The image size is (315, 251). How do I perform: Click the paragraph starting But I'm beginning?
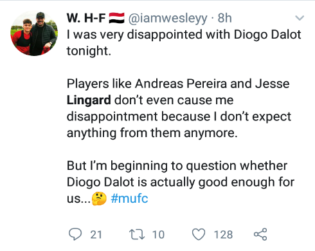coord(181,182)
